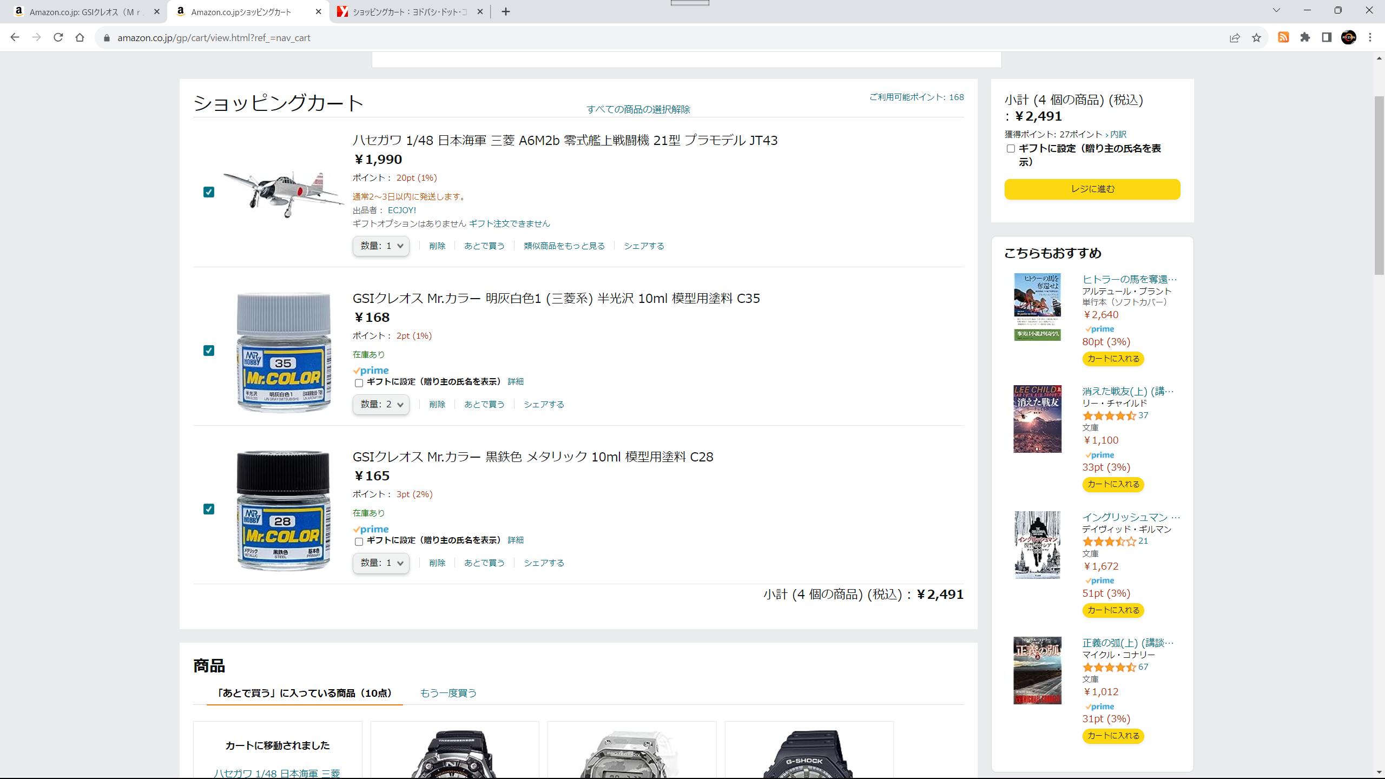Delete the Mr.カラー C28 paint item
The image size is (1385, 779).
pyautogui.click(x=437, y=563)
